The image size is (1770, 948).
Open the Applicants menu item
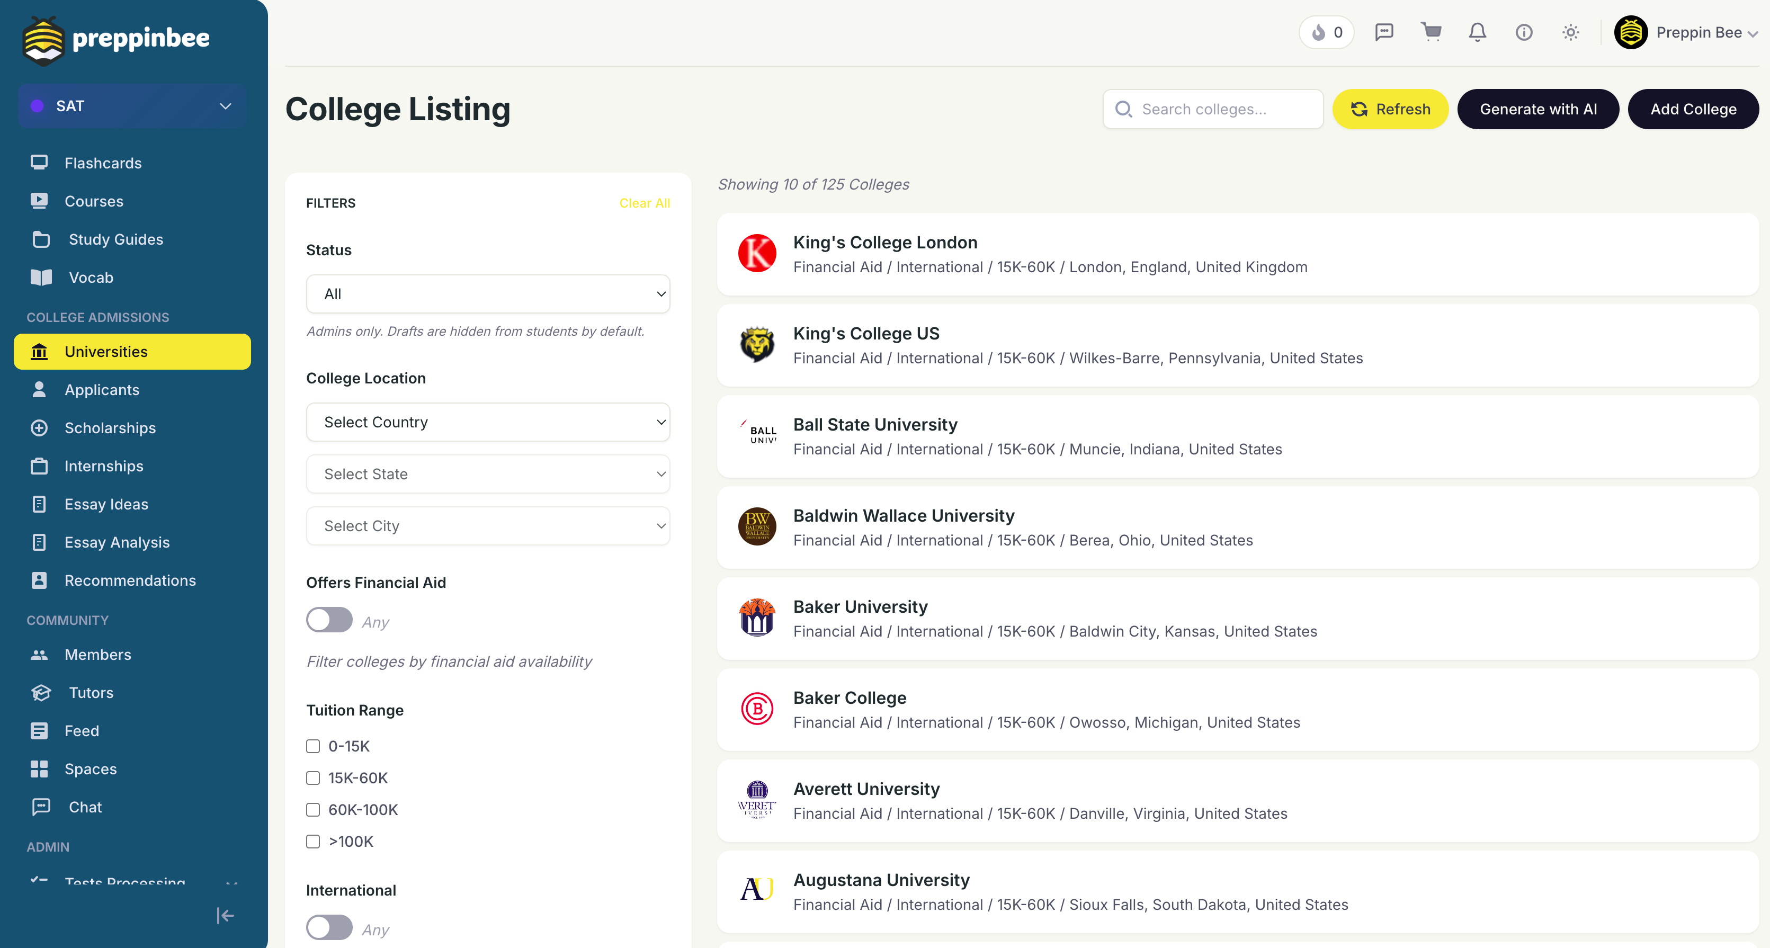tap(132, 389)
